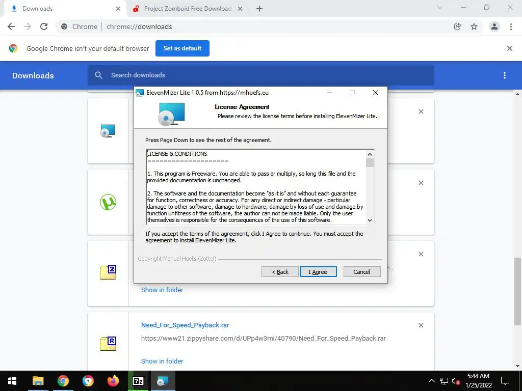Open a new browser tab
This screenshot has width=522, height=391.
[x=259, y=9]
